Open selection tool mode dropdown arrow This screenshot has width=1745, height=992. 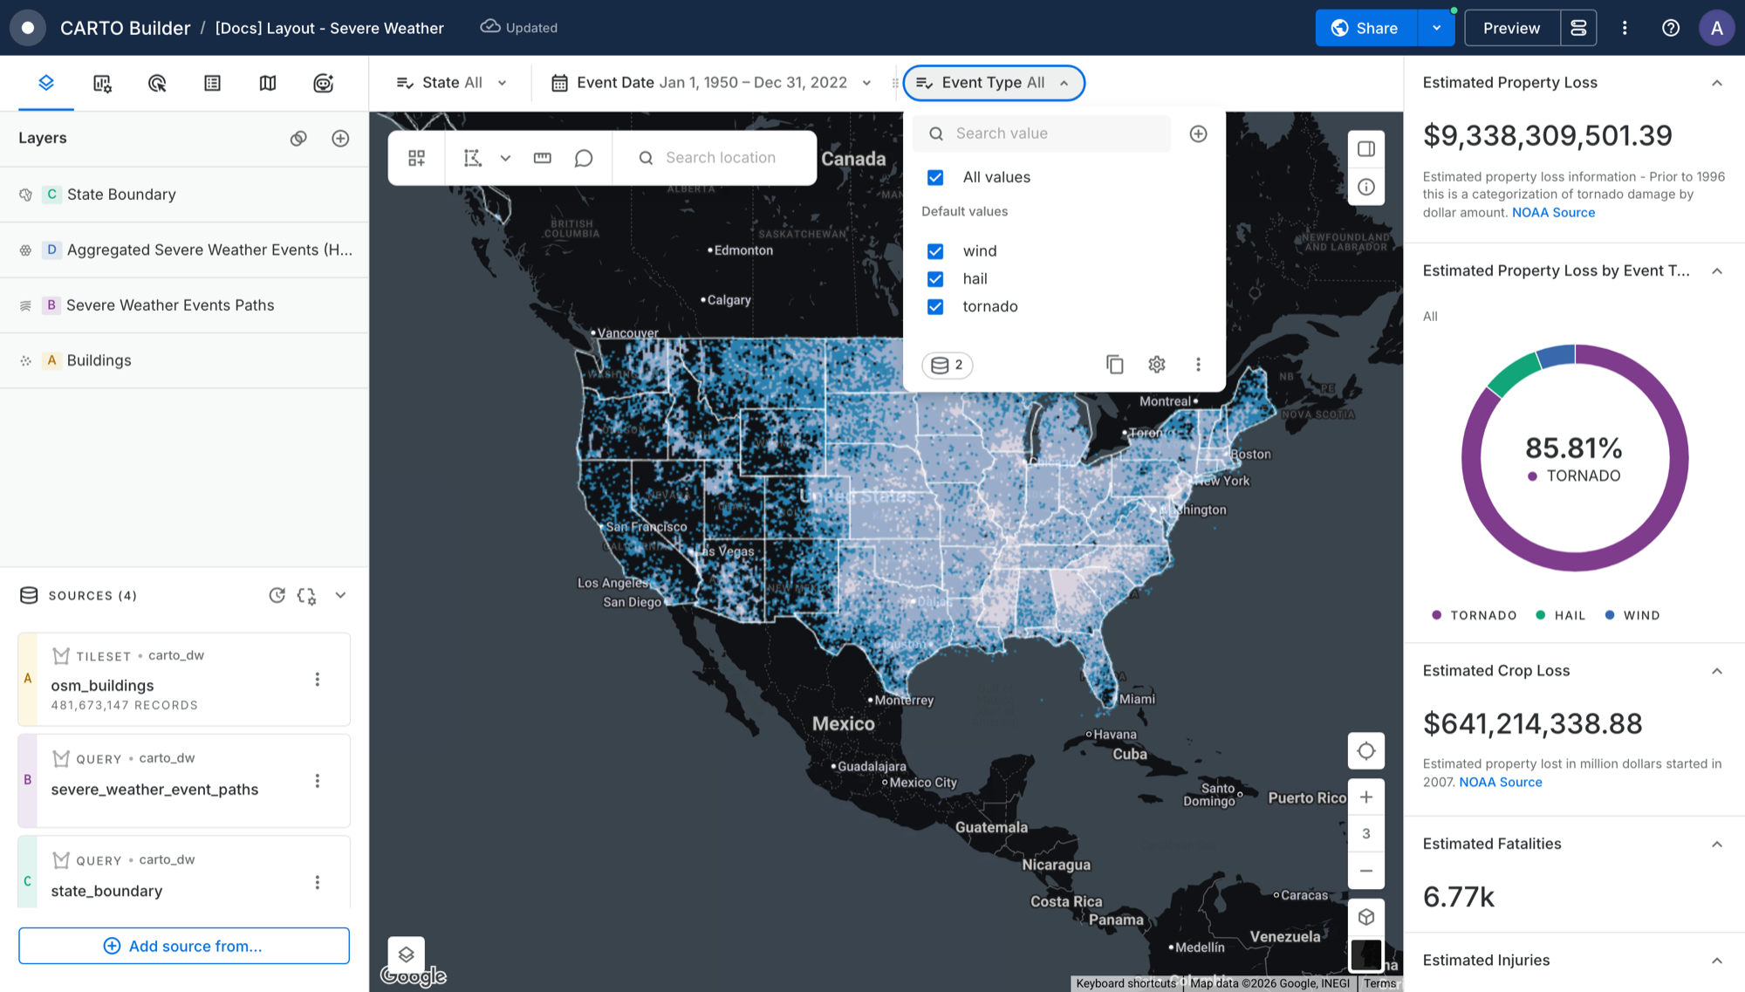505,158
